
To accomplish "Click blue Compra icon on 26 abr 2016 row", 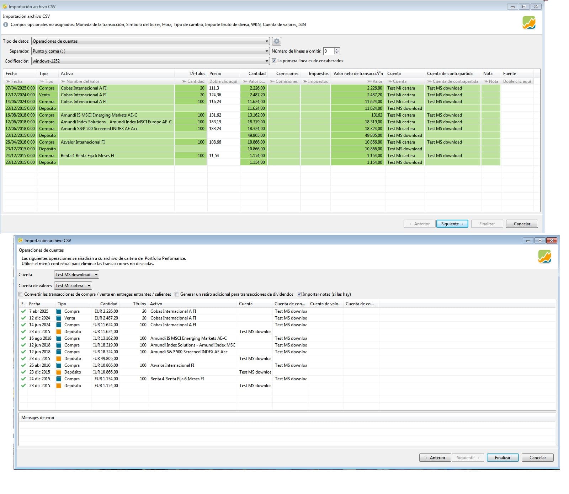I will tap(59, 365).
